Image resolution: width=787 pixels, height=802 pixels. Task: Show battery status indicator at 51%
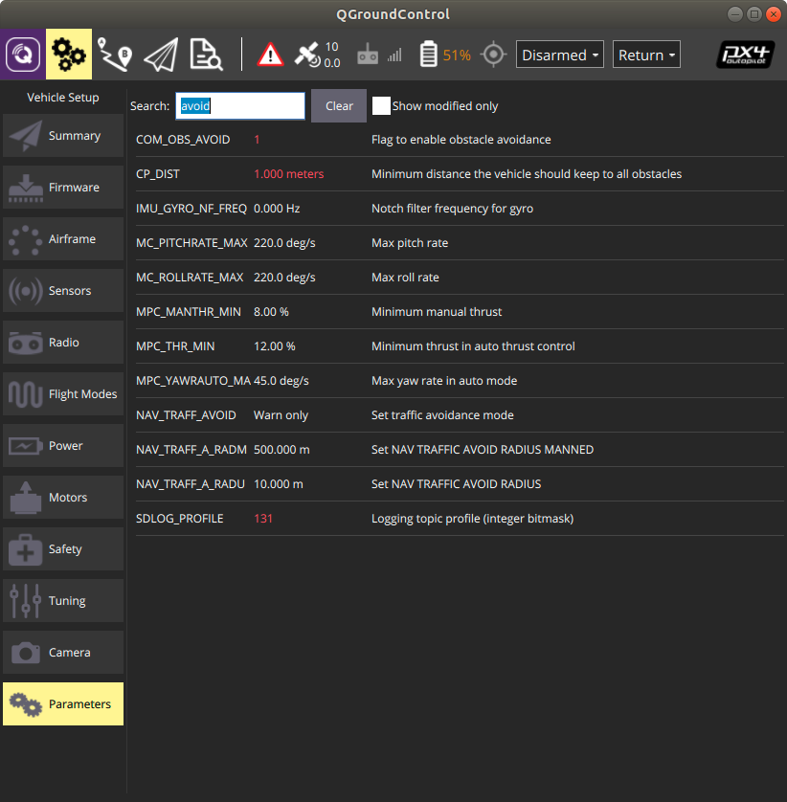(444, 55)
